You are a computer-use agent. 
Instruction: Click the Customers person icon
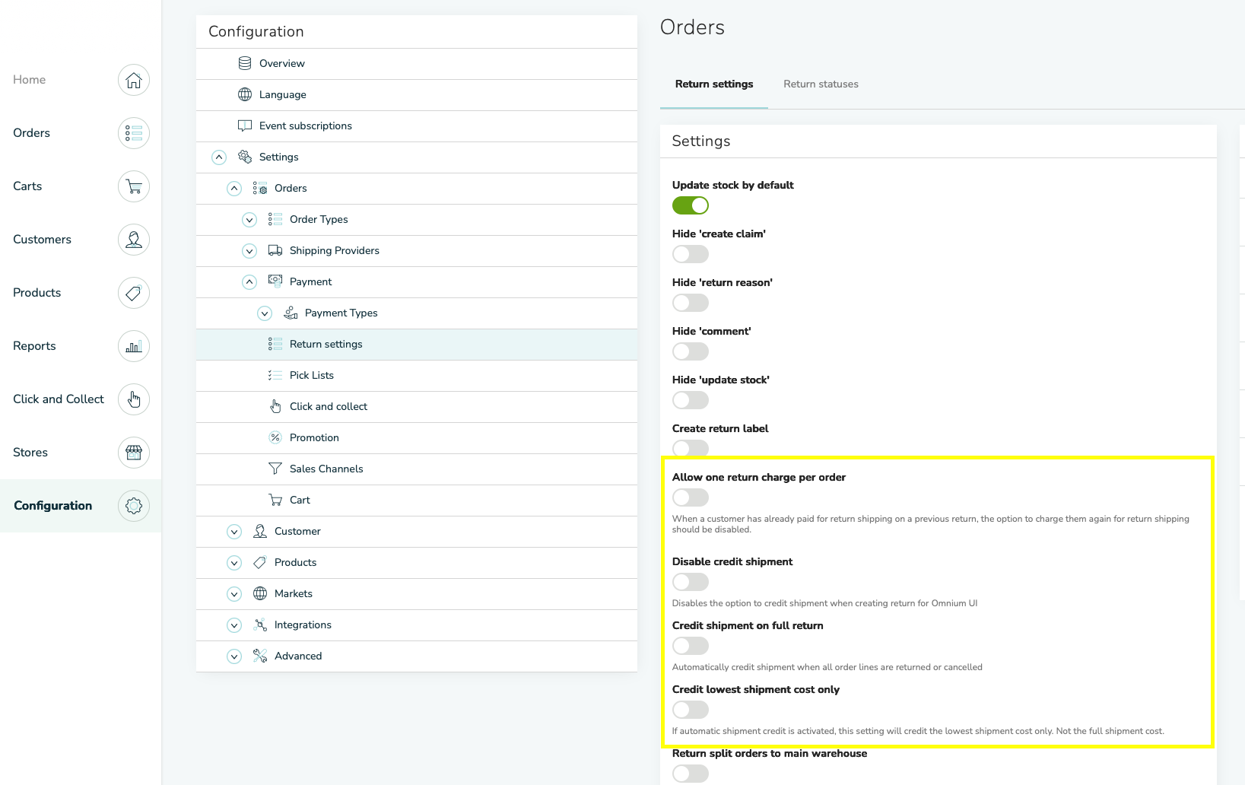[x=134, y=240]
